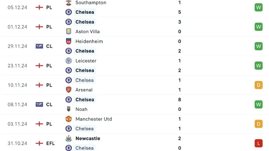The image size is (269, 151).
Task: Click the Leicester club crest
Action: pyautogui.click(x=69, y=61)
